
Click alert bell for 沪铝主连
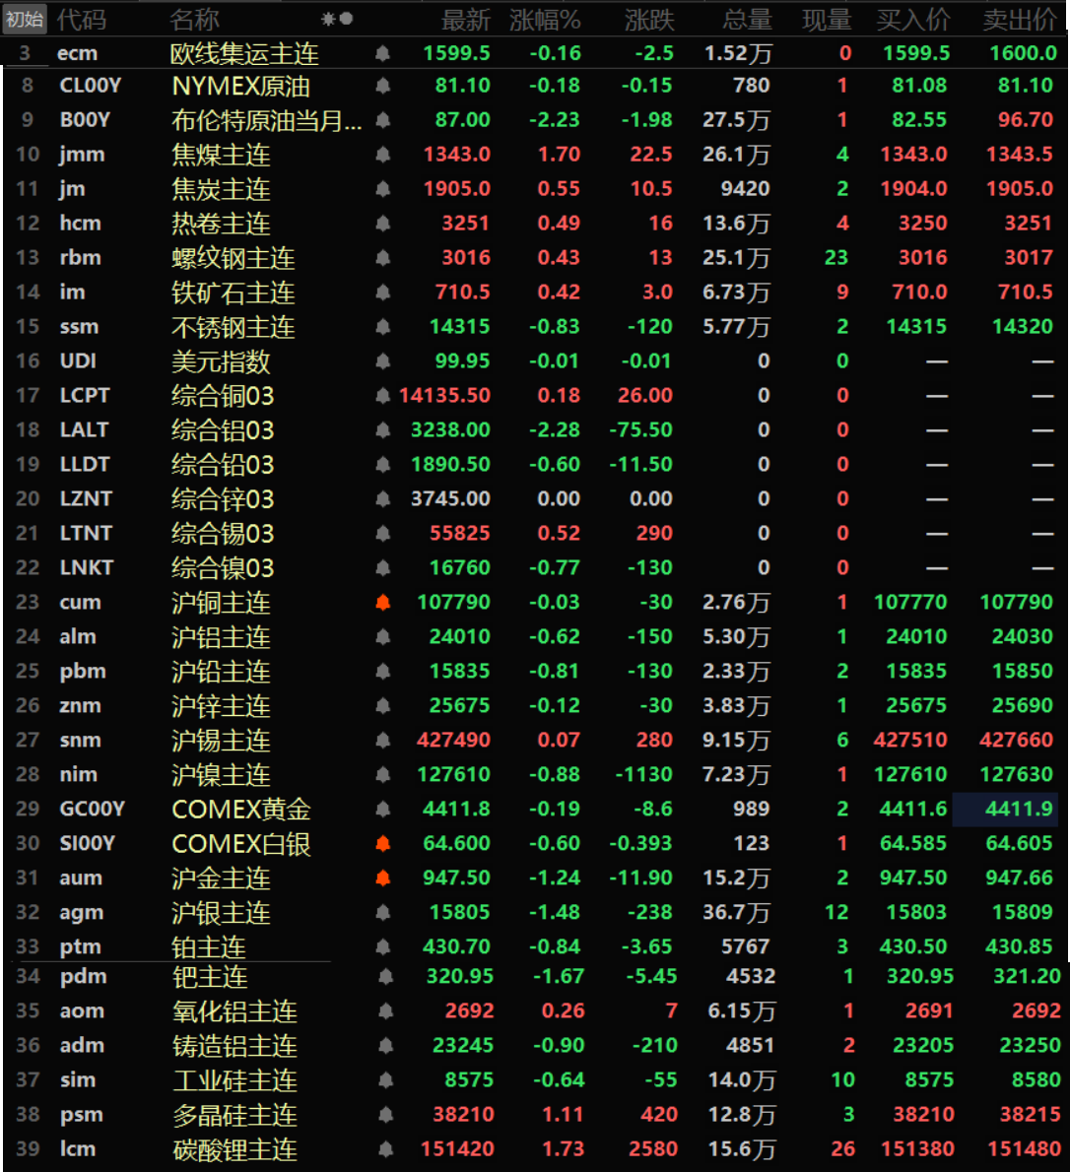[383, 637]
